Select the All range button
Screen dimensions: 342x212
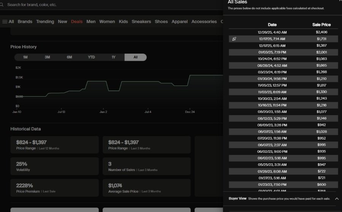(135, 57)
